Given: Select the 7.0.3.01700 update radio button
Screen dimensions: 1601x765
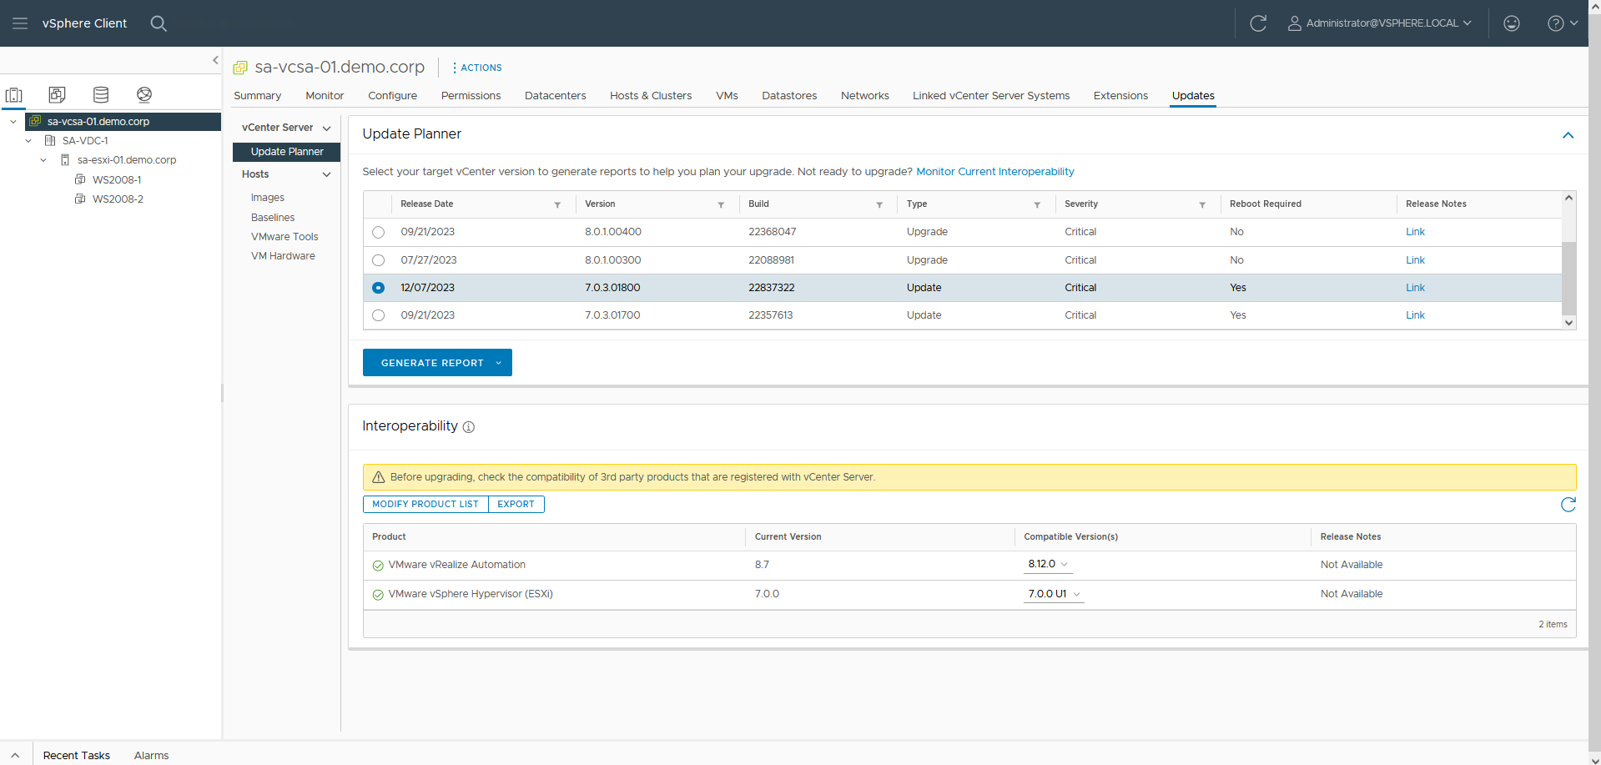Looking at the screenshot, I should pyautogui.click(x=379, y=315).
